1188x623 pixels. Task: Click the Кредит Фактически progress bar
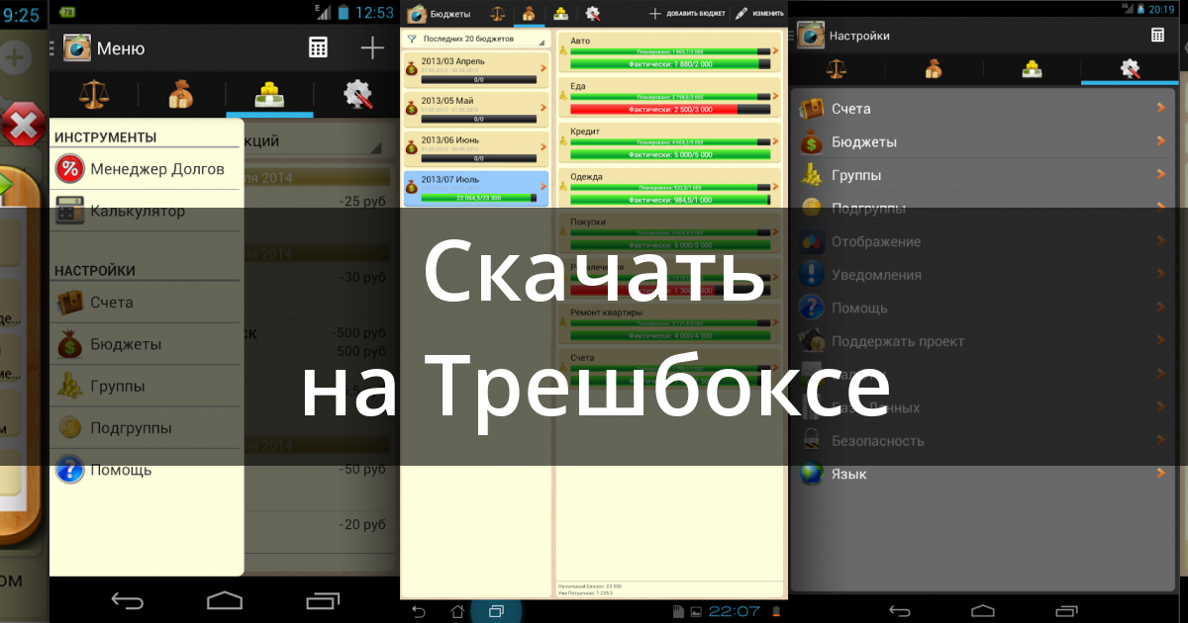pos(671,154)
